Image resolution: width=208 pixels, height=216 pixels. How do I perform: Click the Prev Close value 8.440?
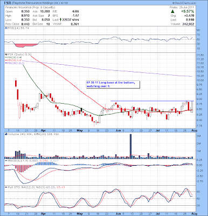tap(25, 24)
